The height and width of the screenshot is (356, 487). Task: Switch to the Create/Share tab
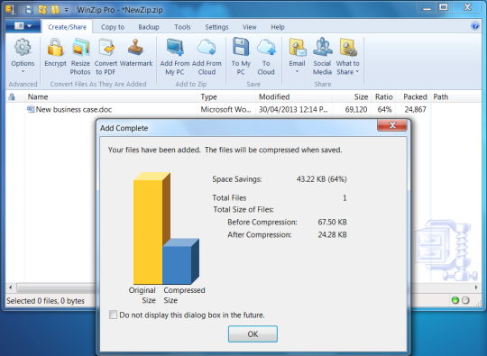click(x=67, y=27)
